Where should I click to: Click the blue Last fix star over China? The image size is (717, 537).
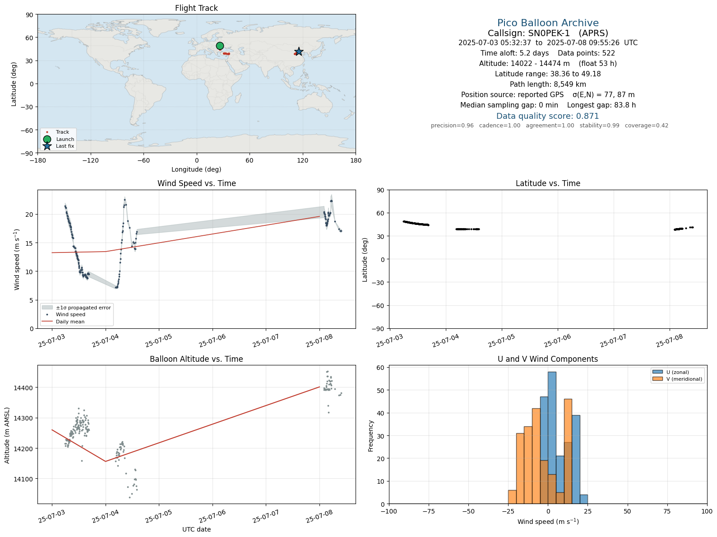(x=299, y=52)
